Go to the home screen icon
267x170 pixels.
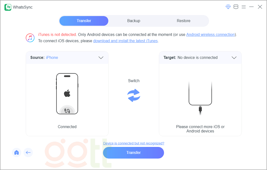pyautogui.click(x=16, y=153)
